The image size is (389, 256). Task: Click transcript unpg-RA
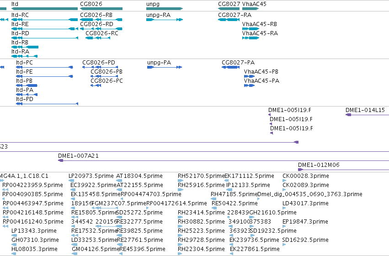point(158,15)
